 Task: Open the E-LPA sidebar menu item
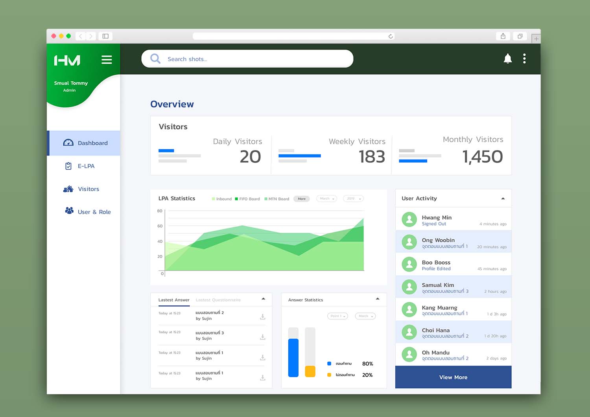click(x=86, y=166)
